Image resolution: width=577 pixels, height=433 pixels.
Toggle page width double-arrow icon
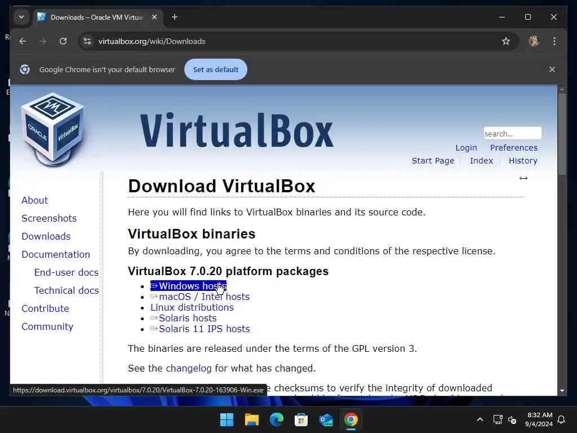tap(523, 178)
